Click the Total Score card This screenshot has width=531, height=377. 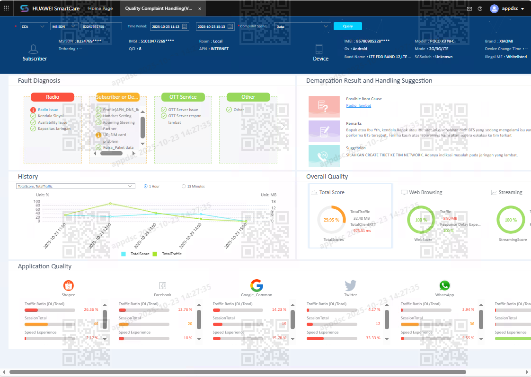tap(350, 216)
